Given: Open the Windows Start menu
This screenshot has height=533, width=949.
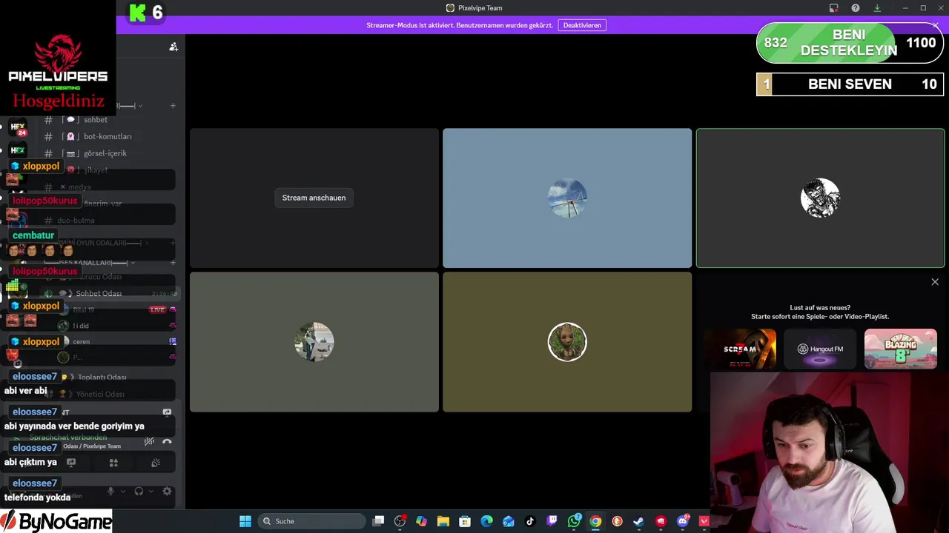Looking at the screenshot, I should coord(245,521).
